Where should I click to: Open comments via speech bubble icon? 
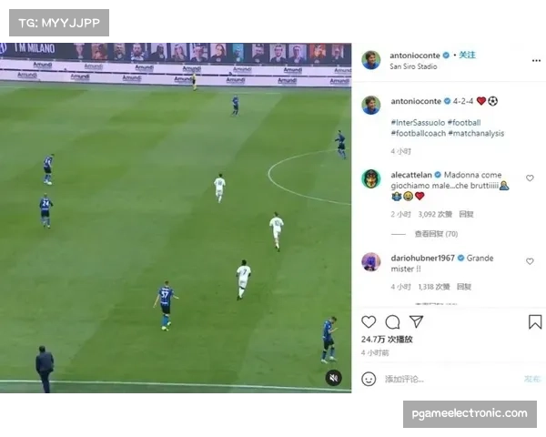[x=392, y=322]
